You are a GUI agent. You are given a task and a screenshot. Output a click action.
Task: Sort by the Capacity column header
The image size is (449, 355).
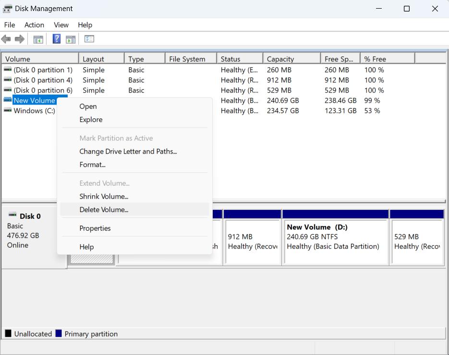292,59
